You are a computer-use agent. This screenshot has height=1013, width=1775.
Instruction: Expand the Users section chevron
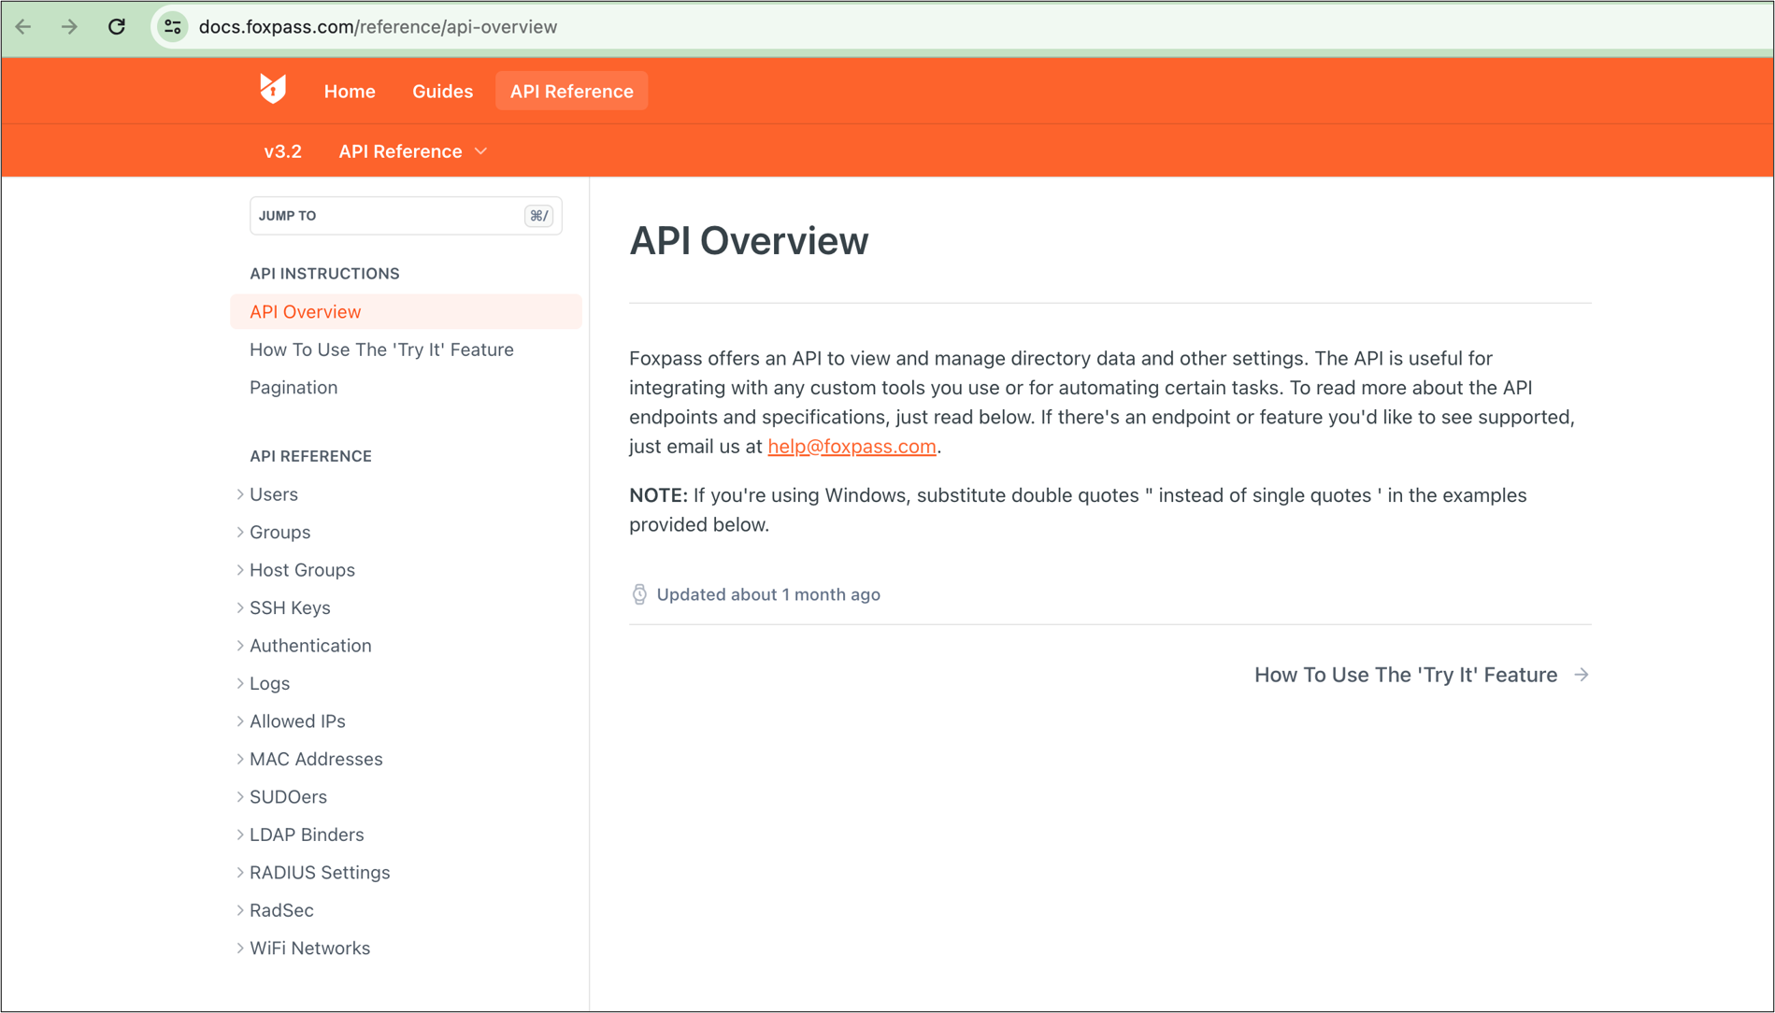[240, 494]
